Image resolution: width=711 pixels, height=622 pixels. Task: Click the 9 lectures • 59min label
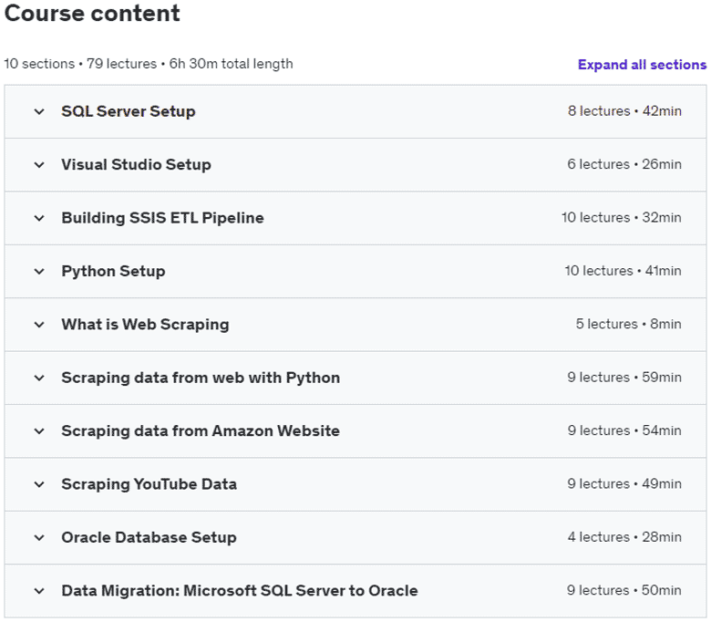624,378
